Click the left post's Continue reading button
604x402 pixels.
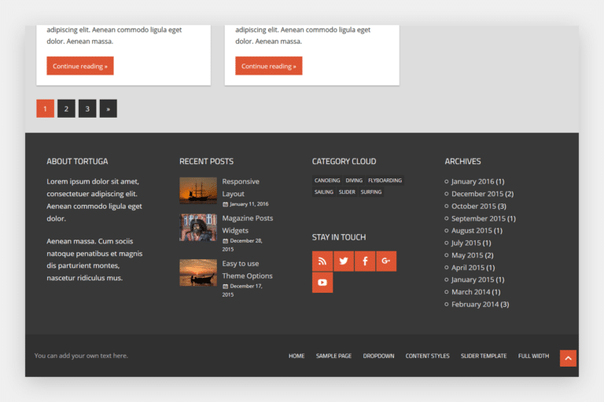tap(80, 66)
